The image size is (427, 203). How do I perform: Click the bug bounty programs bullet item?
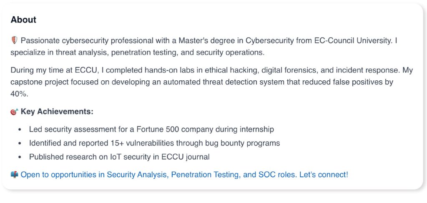(154, 143)
